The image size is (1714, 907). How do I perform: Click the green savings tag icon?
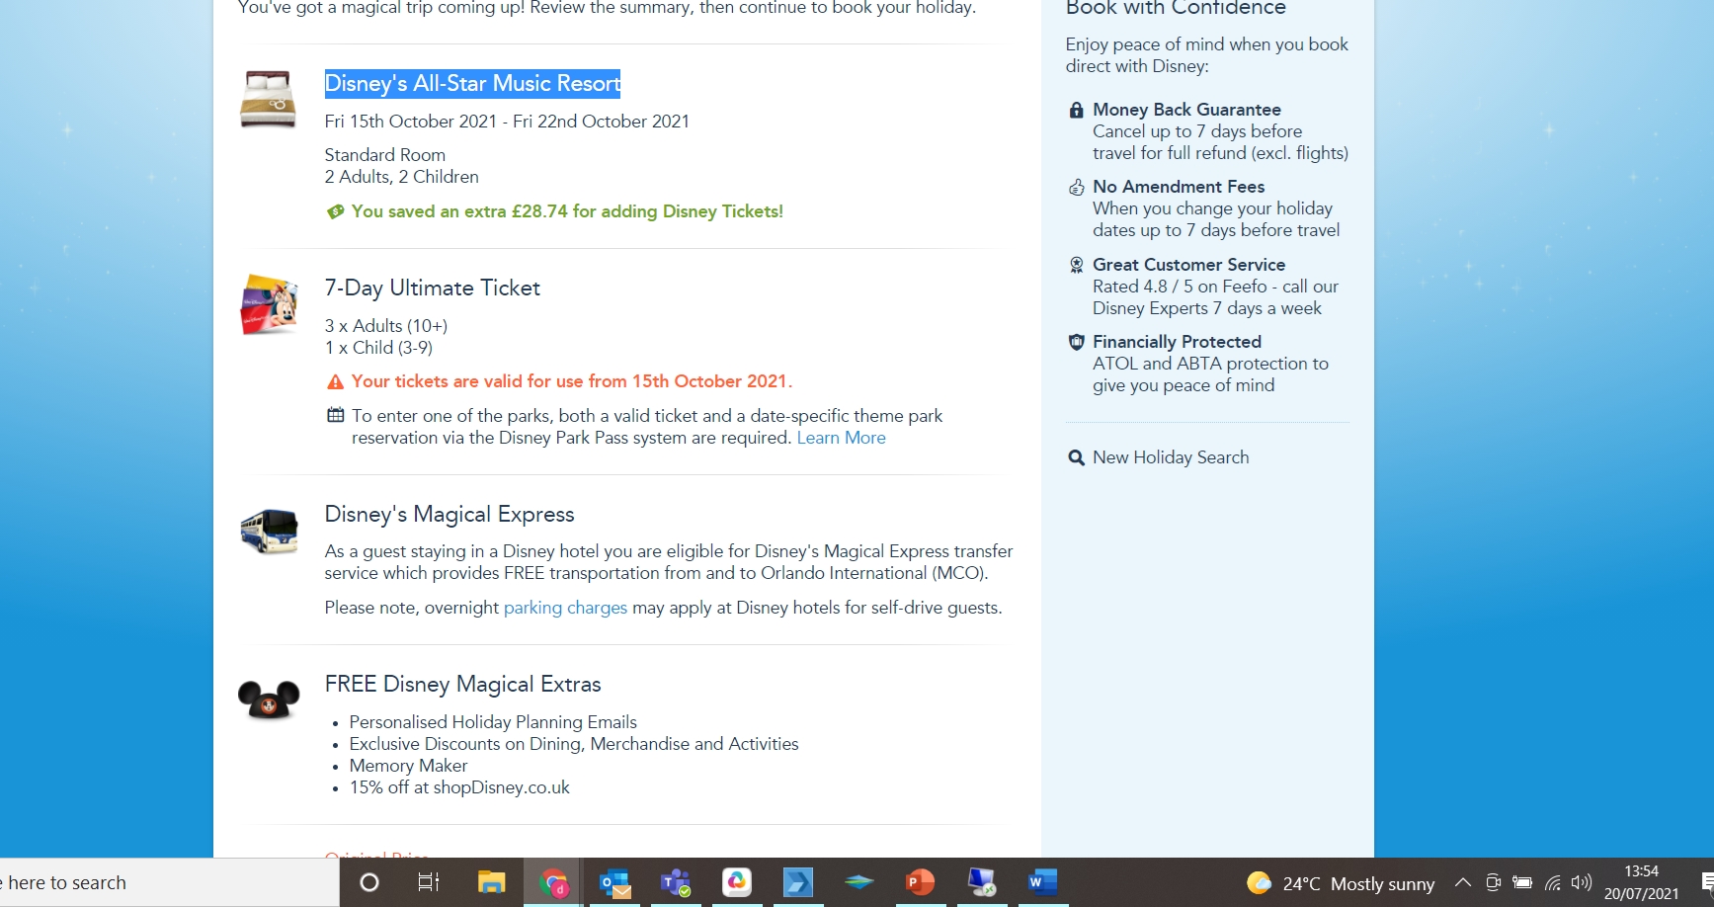(x=335, y=211)
